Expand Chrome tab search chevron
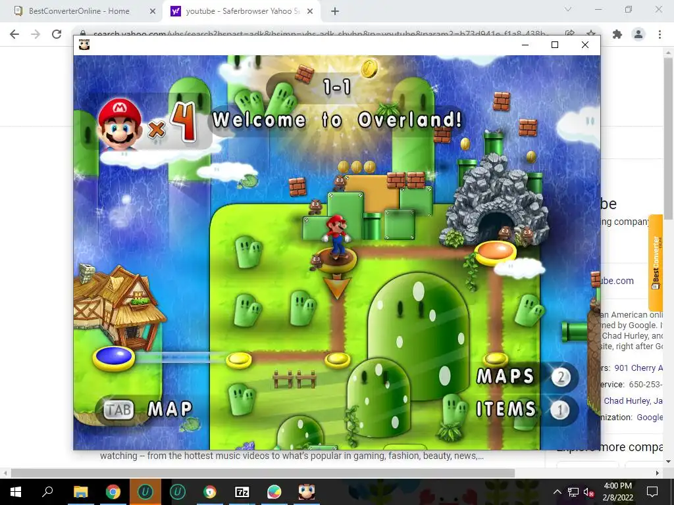This screenshot has height=505, width=674. 568,9
